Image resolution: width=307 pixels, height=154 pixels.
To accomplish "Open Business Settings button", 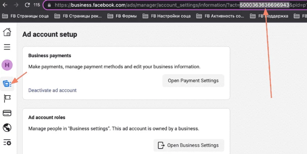I will [x=189, y=145].
